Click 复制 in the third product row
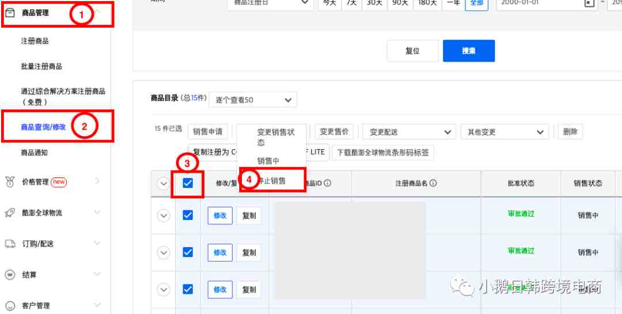This screenshot has height=314, width=622. pyautogui.click(x=249, y=290)
